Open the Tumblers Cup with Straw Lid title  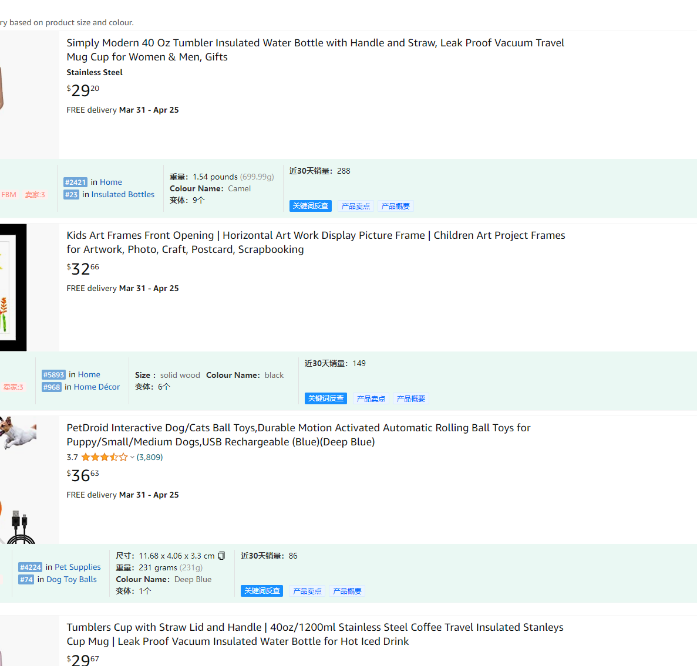(315, 634)
